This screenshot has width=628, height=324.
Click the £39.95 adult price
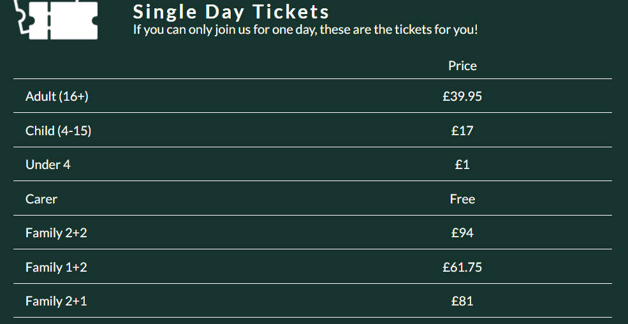(x=462, y=96)
